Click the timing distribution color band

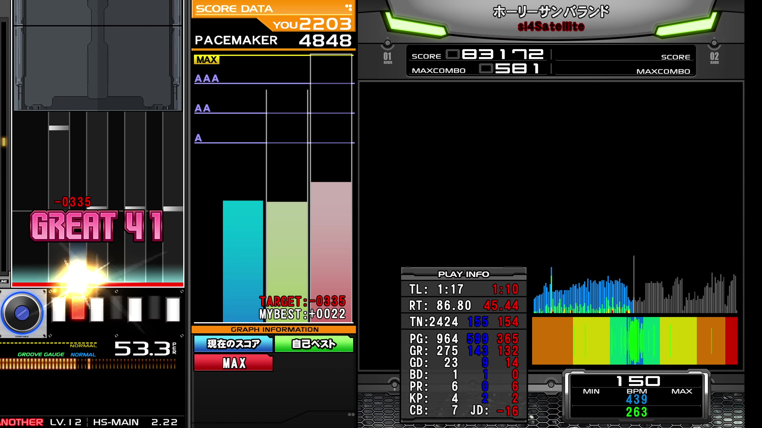(x=635, y=341)
